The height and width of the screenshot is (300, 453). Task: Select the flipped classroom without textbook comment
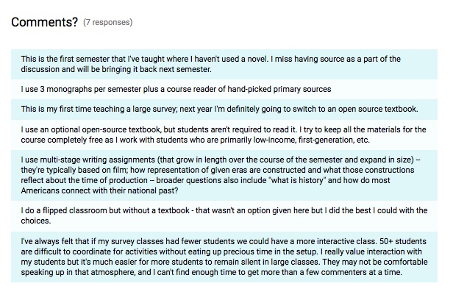coord(224,215)
